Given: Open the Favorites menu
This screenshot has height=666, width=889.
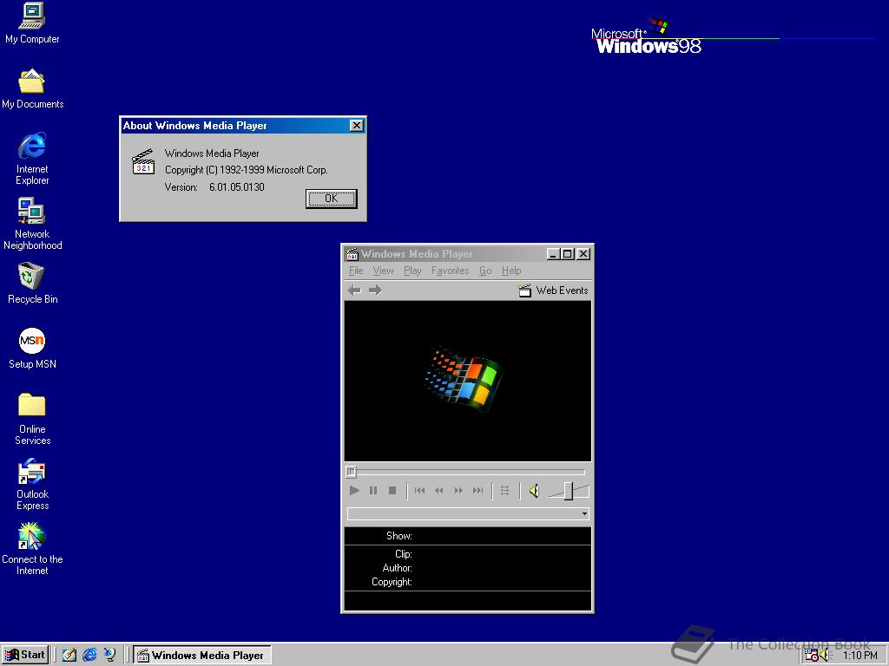Looking at the screenshot, I should click(451, 271).
